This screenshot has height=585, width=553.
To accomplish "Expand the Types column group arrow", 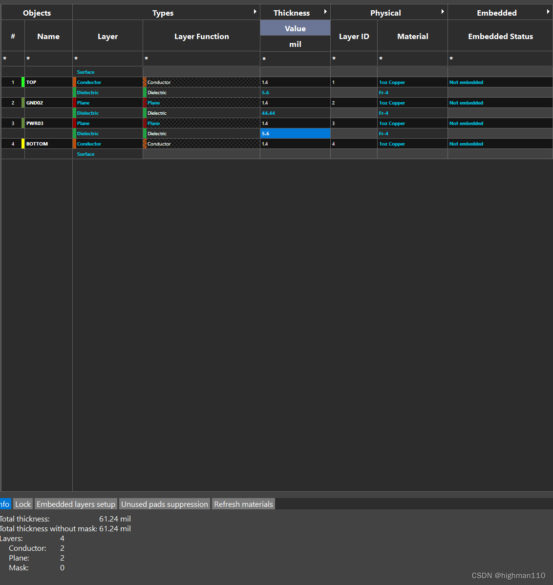I will coord(255,12).
